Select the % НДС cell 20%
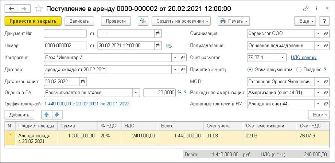Image resolution: width=335 pixels, height=163 pixels. (110, 139)
